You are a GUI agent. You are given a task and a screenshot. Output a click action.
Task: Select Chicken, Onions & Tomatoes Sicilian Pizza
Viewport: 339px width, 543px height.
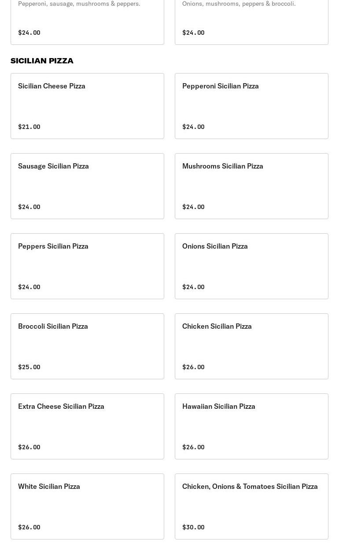(251, 506)
